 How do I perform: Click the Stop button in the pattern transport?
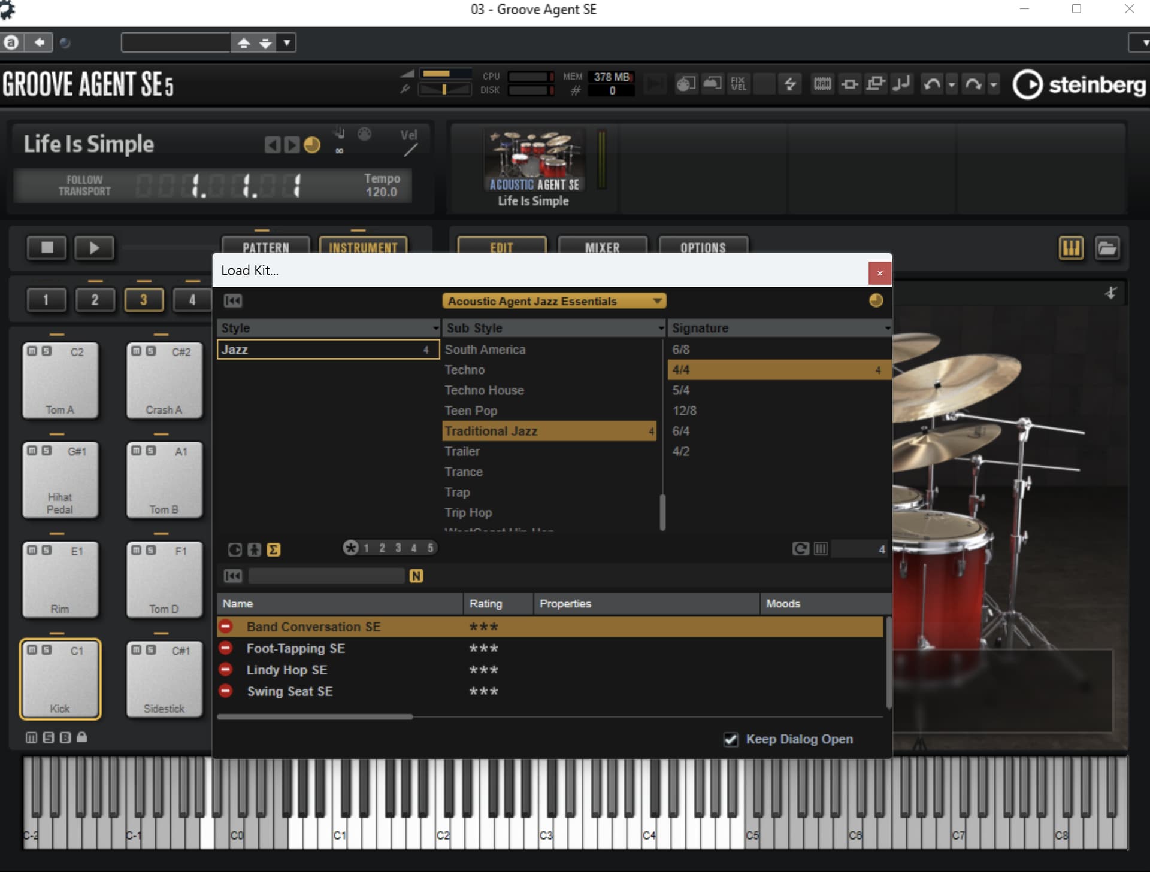[x=47, y=247]
